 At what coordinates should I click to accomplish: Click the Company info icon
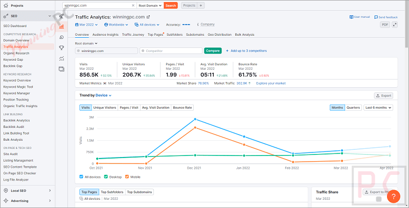point(198,24)
